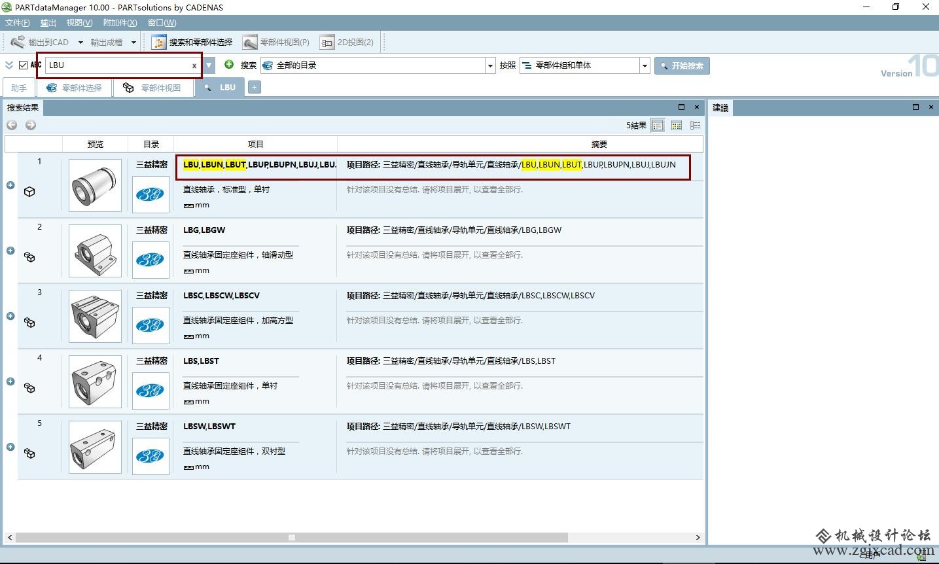Viewport: 939px width, 564px height.
Task: Click the 输出到CAD export icon
Action: click(18, 42)
